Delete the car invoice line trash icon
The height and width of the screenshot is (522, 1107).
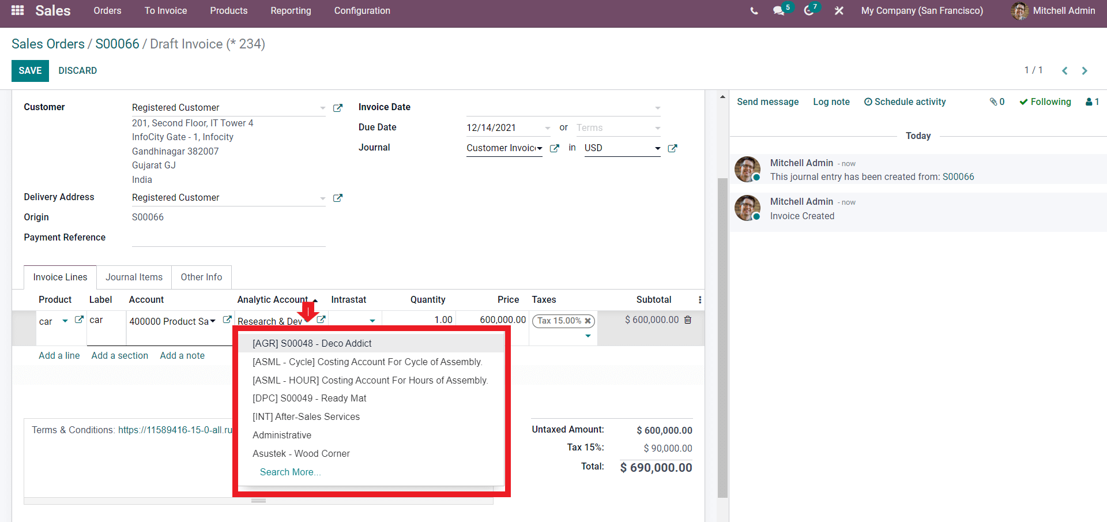(688, 320)
